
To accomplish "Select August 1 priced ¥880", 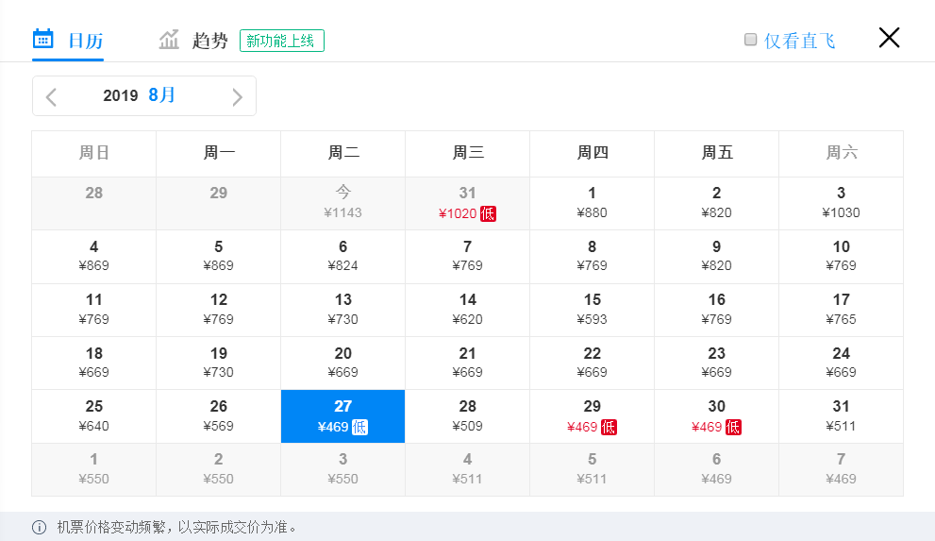I will [593, 203].
